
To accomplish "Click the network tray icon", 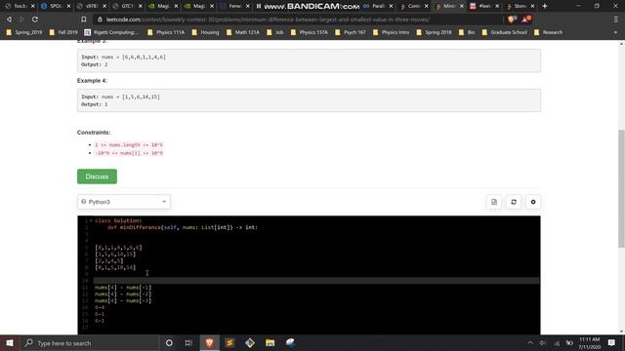I will pos(557,343).
